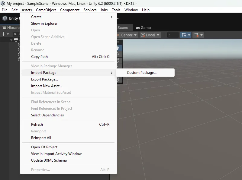
Task: Open the grid visibility dropdown arrow
Action: 189,35
